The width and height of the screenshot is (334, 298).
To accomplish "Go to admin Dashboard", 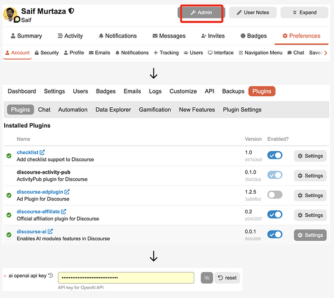I will (x=22, y=91).
